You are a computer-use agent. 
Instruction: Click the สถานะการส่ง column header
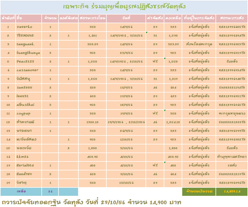232,18
